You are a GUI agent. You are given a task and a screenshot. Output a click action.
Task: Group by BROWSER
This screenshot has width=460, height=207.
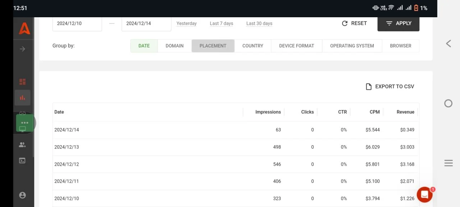401,46
